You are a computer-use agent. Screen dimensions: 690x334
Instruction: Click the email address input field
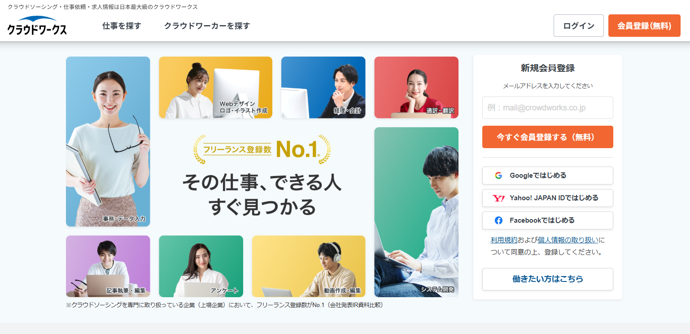coord(547,108)
